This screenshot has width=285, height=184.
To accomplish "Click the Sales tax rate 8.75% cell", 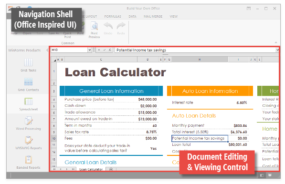I will pyautogui.click(x=151, y=132).
